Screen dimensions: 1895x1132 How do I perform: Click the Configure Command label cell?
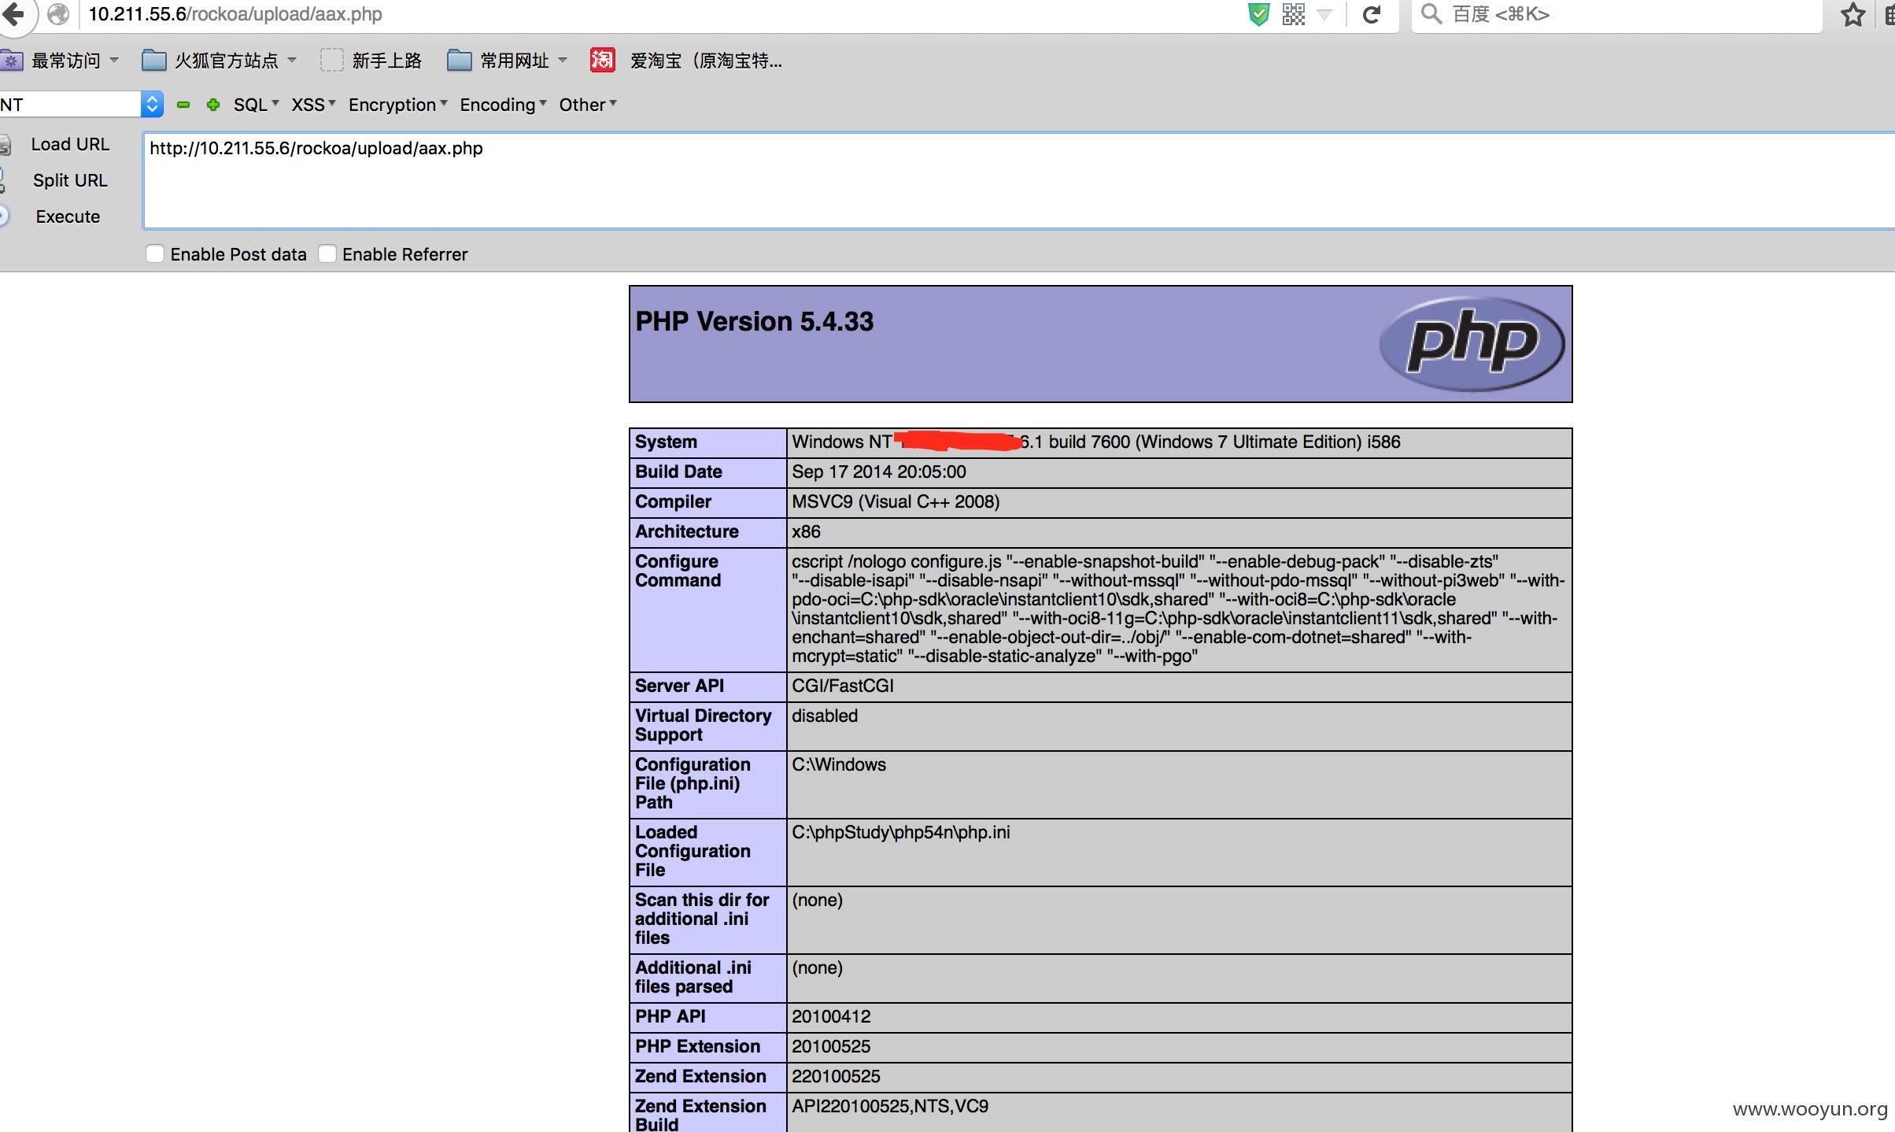(708, 609)
